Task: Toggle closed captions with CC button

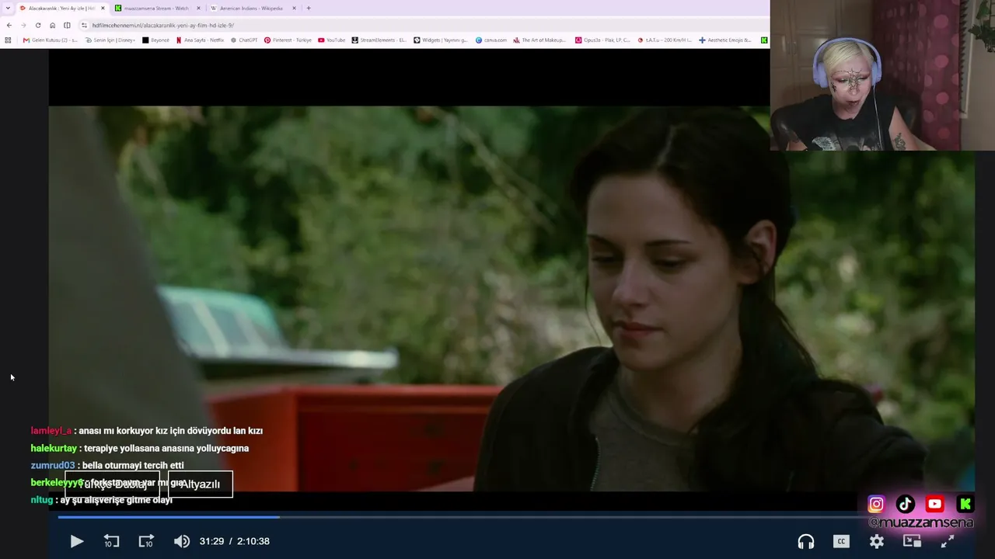Action: click(x=841, y=541)
